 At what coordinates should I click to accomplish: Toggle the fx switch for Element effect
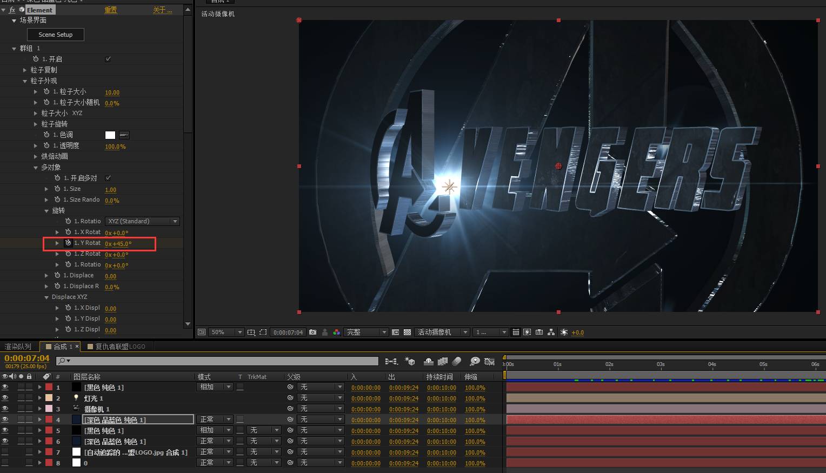[12, 10]
